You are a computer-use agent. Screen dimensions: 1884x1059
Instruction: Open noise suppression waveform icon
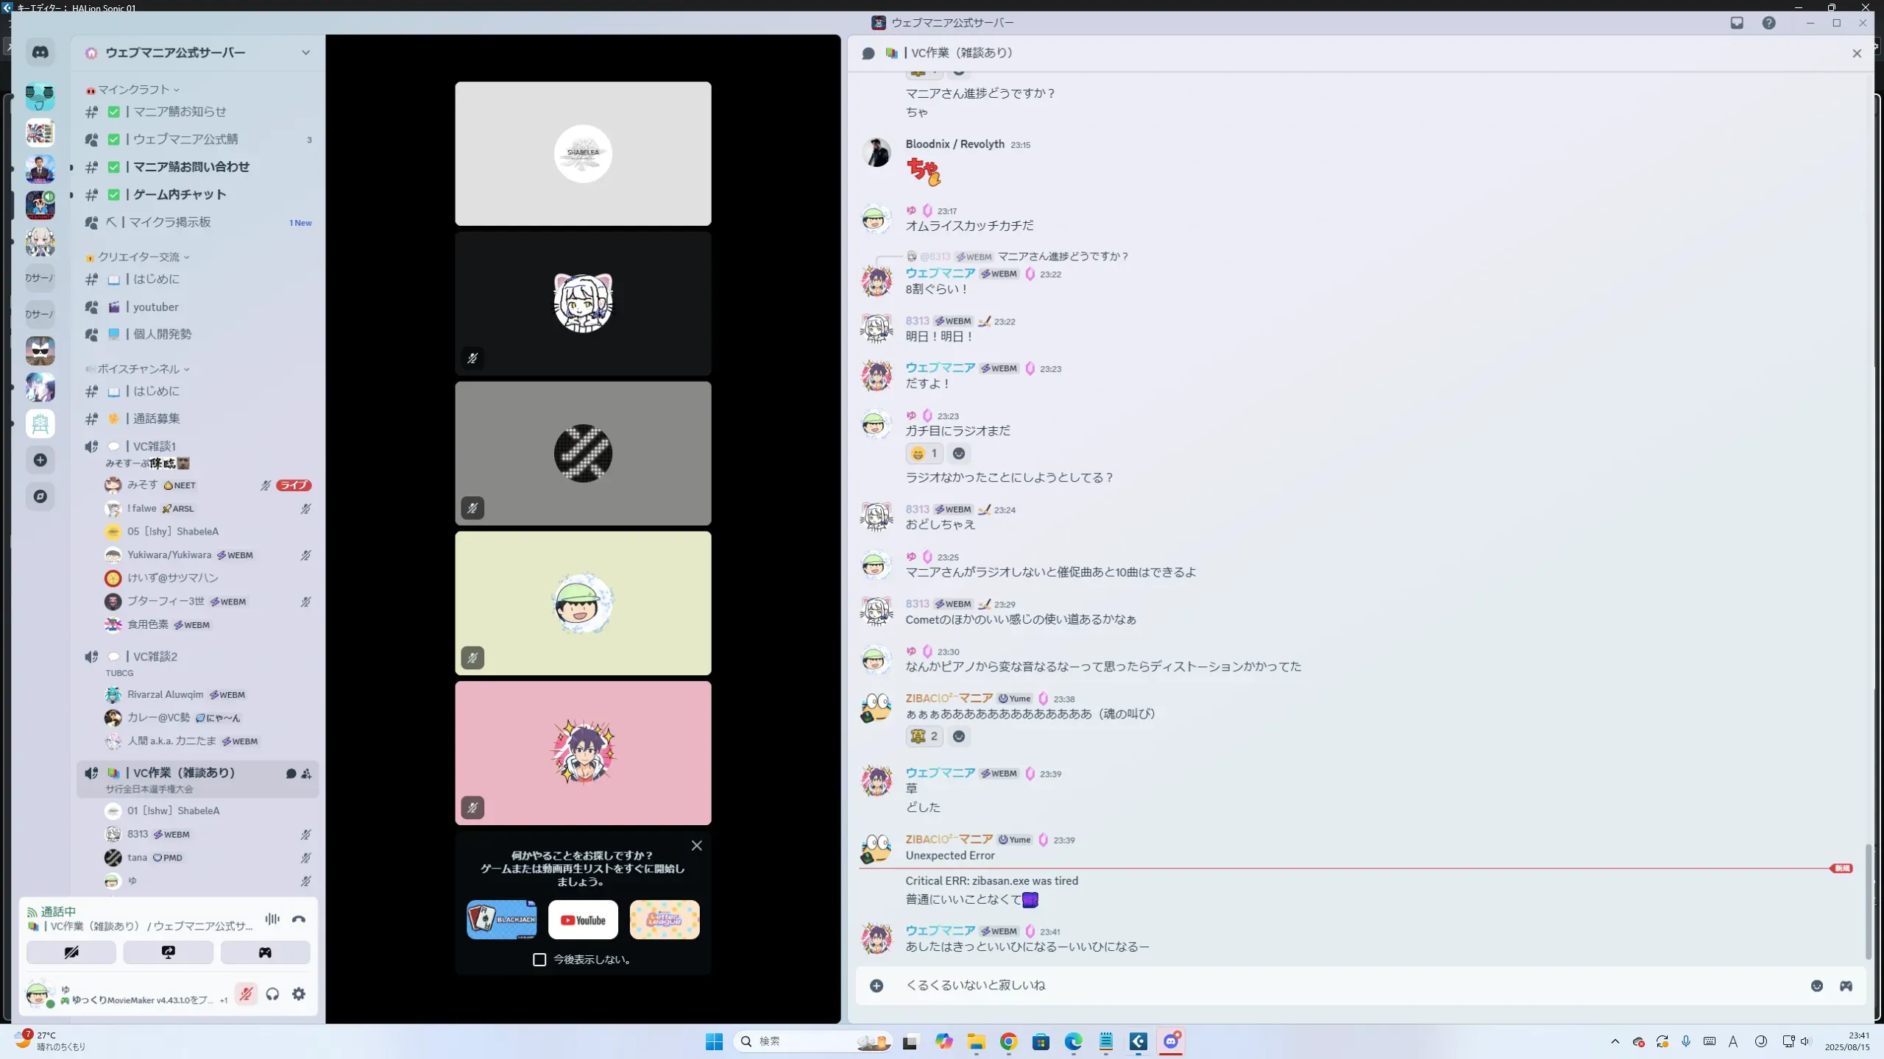coord(272,919)
